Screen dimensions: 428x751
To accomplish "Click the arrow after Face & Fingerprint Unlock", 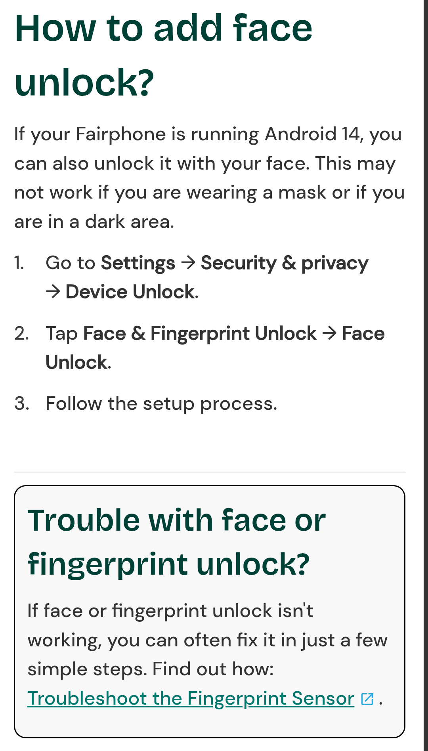I will click(329, 333).
